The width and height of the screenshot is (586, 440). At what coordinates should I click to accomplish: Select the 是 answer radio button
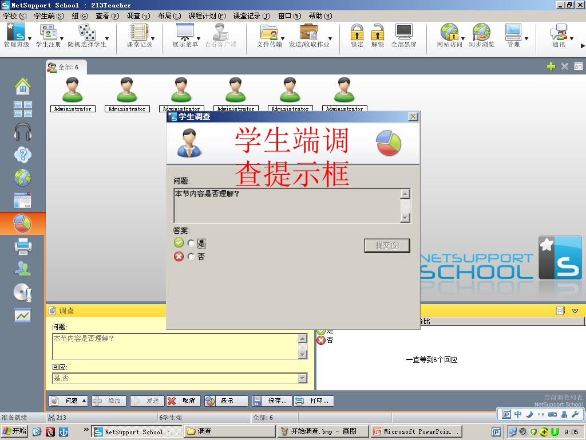point(191,243)
